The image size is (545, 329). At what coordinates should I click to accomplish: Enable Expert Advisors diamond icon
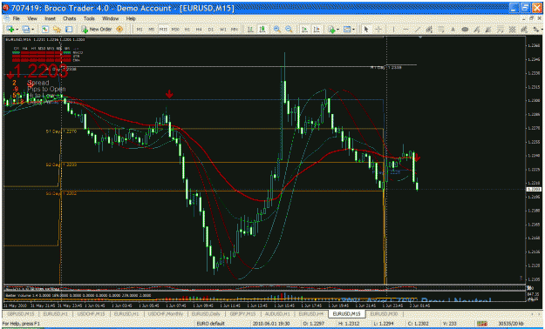pyautogui.click(x=119, y=30)
